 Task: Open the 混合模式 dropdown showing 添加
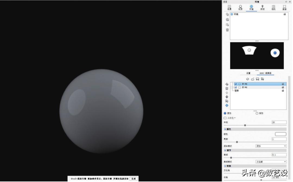point(271,146)
